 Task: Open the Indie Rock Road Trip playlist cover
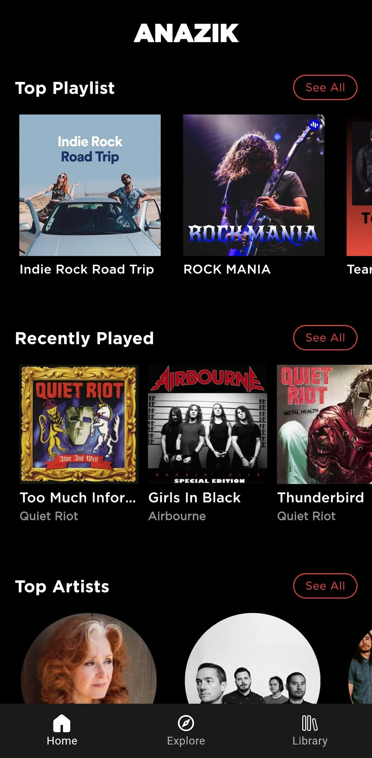(90, 185)
